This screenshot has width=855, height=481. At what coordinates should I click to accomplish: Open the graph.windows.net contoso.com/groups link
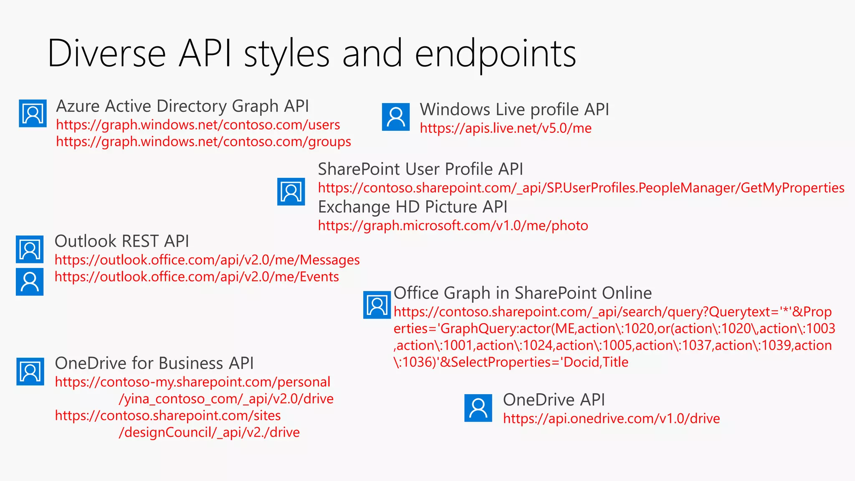coord(203,142)
